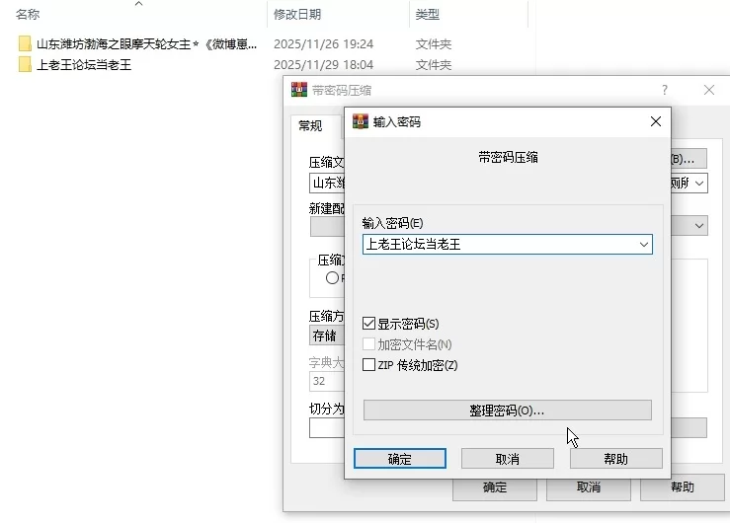730x523 pixels.
Task: Click date 2025/11/26 19:24
Action: click(324, 44)
